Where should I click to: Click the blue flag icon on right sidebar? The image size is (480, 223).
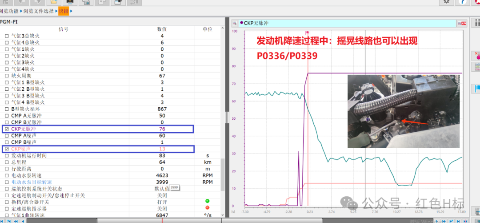point(477,89)
